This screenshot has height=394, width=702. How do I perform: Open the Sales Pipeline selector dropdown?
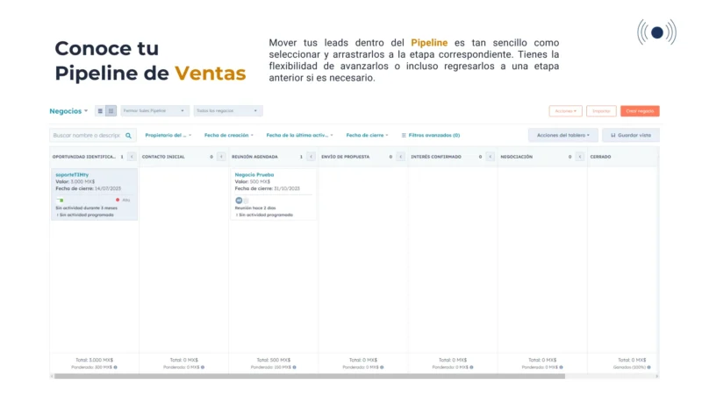154,111
